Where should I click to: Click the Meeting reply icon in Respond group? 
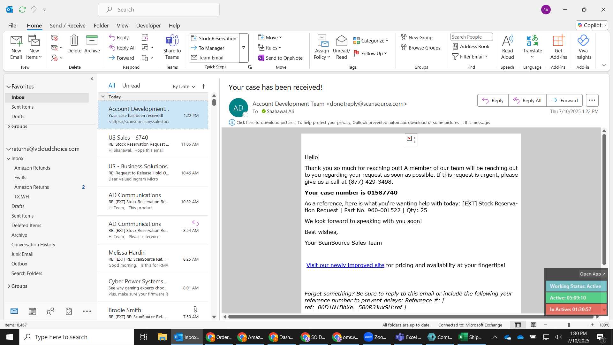pos(145,38)
